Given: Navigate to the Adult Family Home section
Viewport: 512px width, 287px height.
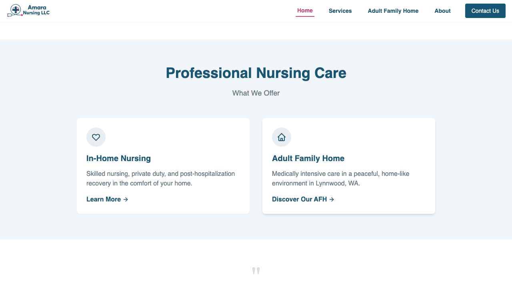Looking at the screenshot, I should 393,11.
